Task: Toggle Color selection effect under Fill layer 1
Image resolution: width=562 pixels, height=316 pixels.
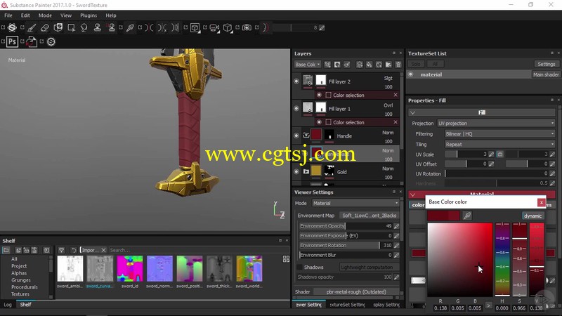Action: 319,122
